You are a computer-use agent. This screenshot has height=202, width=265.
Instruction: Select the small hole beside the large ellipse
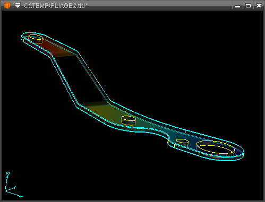tap(182, 143)
